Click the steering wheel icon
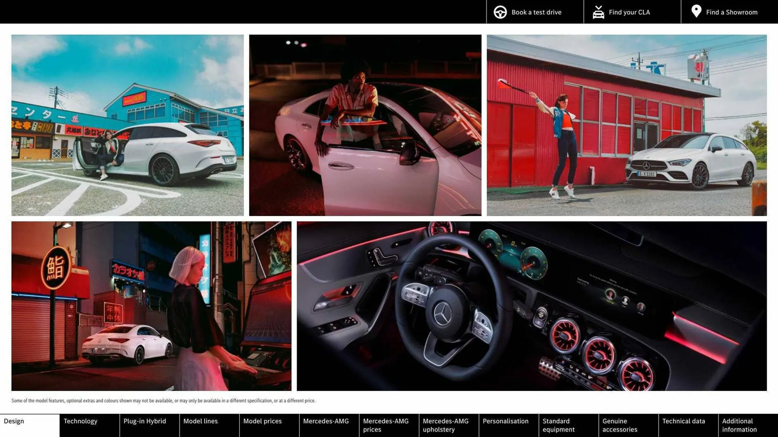Viewport: 778px width, 437px height. tap(500, 12)
